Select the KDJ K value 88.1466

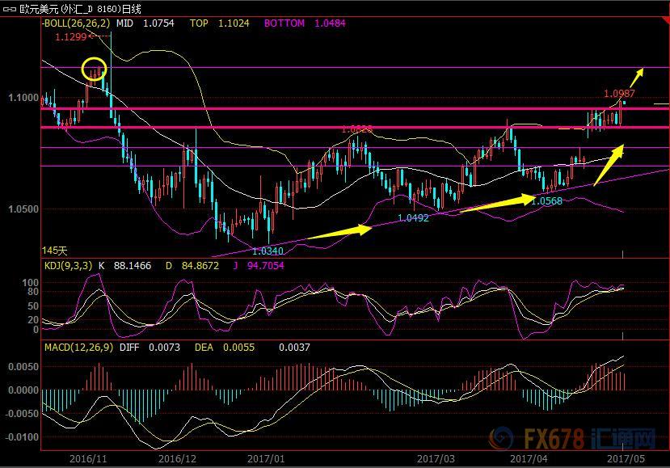click(x=133, y=265)
